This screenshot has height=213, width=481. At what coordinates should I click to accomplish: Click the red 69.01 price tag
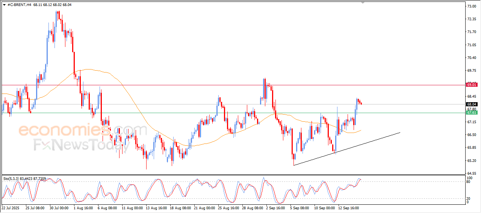pyautogui.click(x=472, y=85)
